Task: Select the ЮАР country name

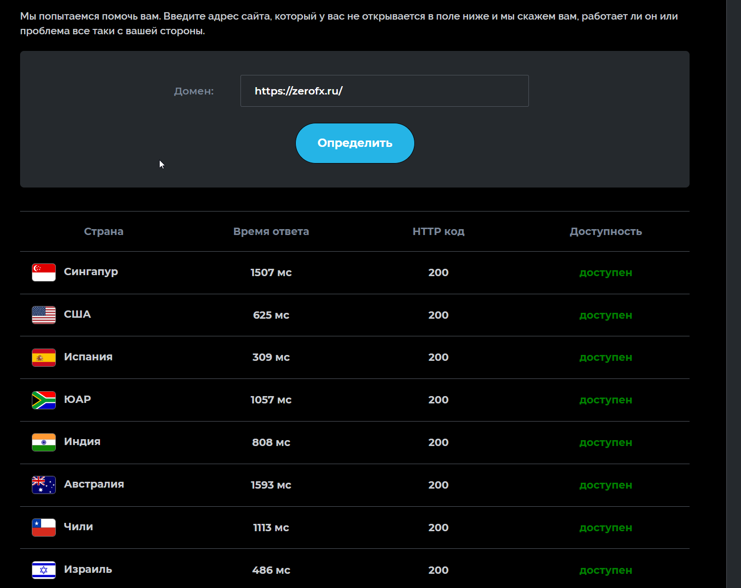Action: click(77, 400)
